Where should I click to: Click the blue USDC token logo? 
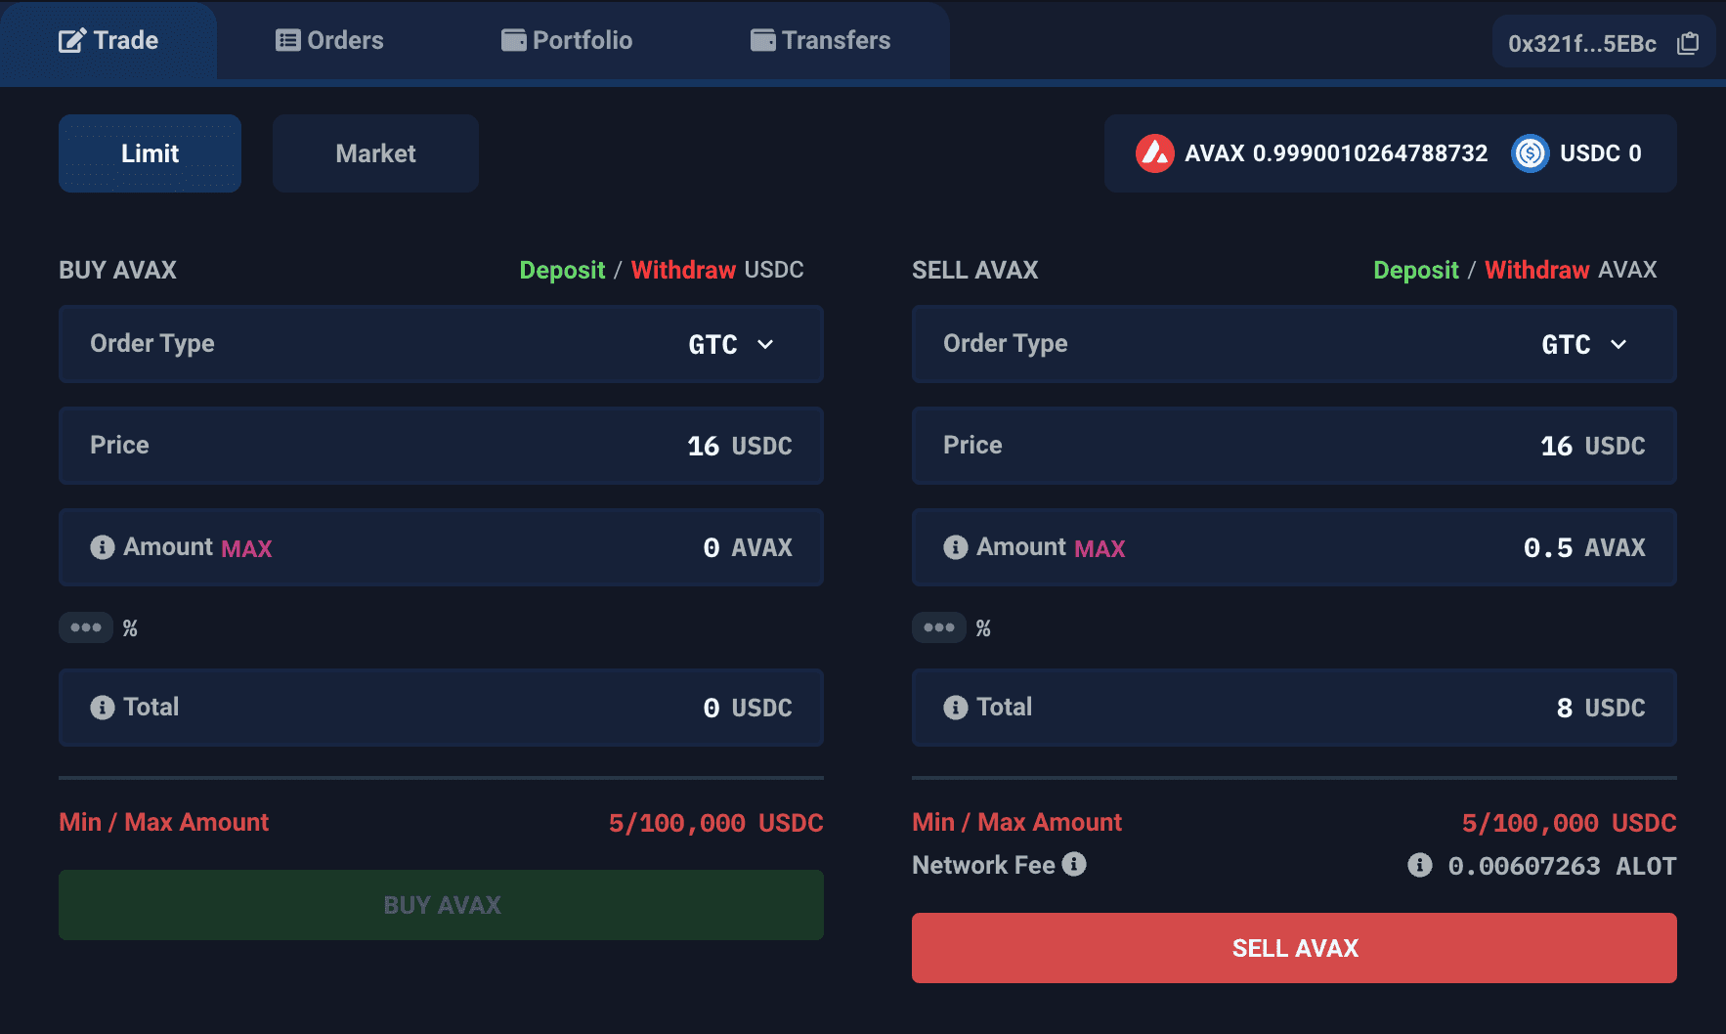(x=1530, y=153)
